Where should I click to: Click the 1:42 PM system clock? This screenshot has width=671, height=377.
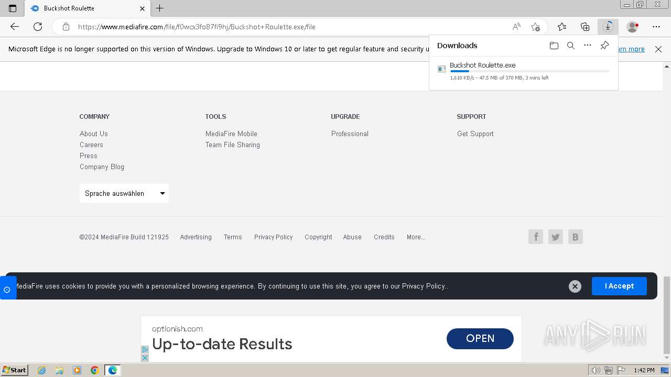click(x=644, y=370)
